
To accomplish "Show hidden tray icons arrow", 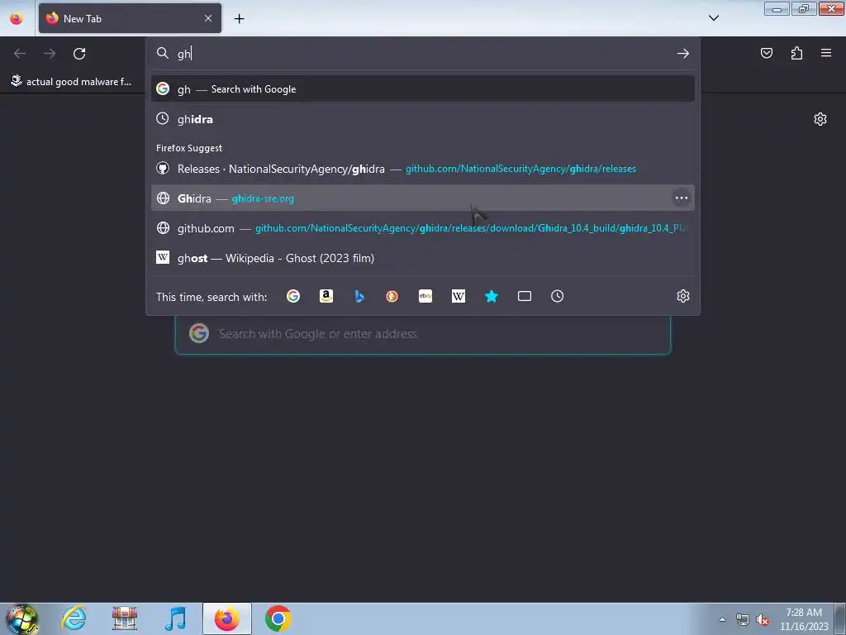I will (722, 619).
